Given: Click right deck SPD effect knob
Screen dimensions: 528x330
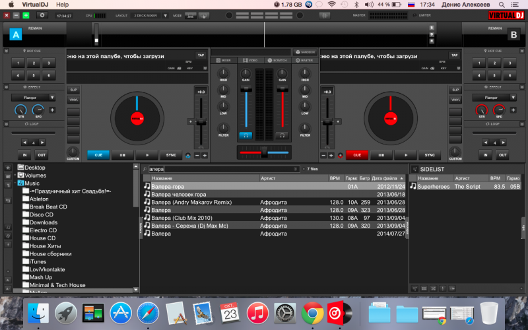Looking at the screenshot, I should 499,110.
